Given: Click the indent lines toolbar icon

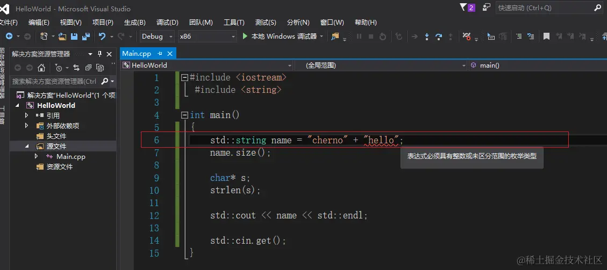Looking at the screenshot, I should (x=519, y=37).
